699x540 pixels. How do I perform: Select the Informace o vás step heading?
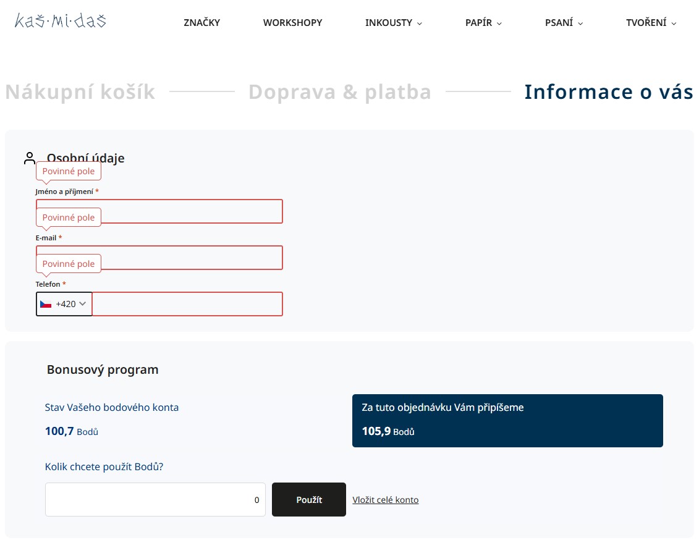coord(609,92)
